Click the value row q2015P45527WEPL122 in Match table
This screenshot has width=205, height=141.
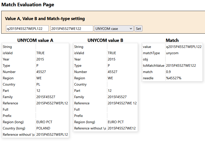coord(184,47)
